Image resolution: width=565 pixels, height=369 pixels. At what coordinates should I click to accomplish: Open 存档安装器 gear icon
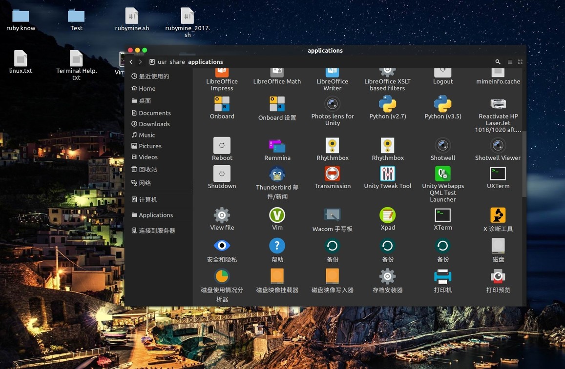tap(387, 276)
